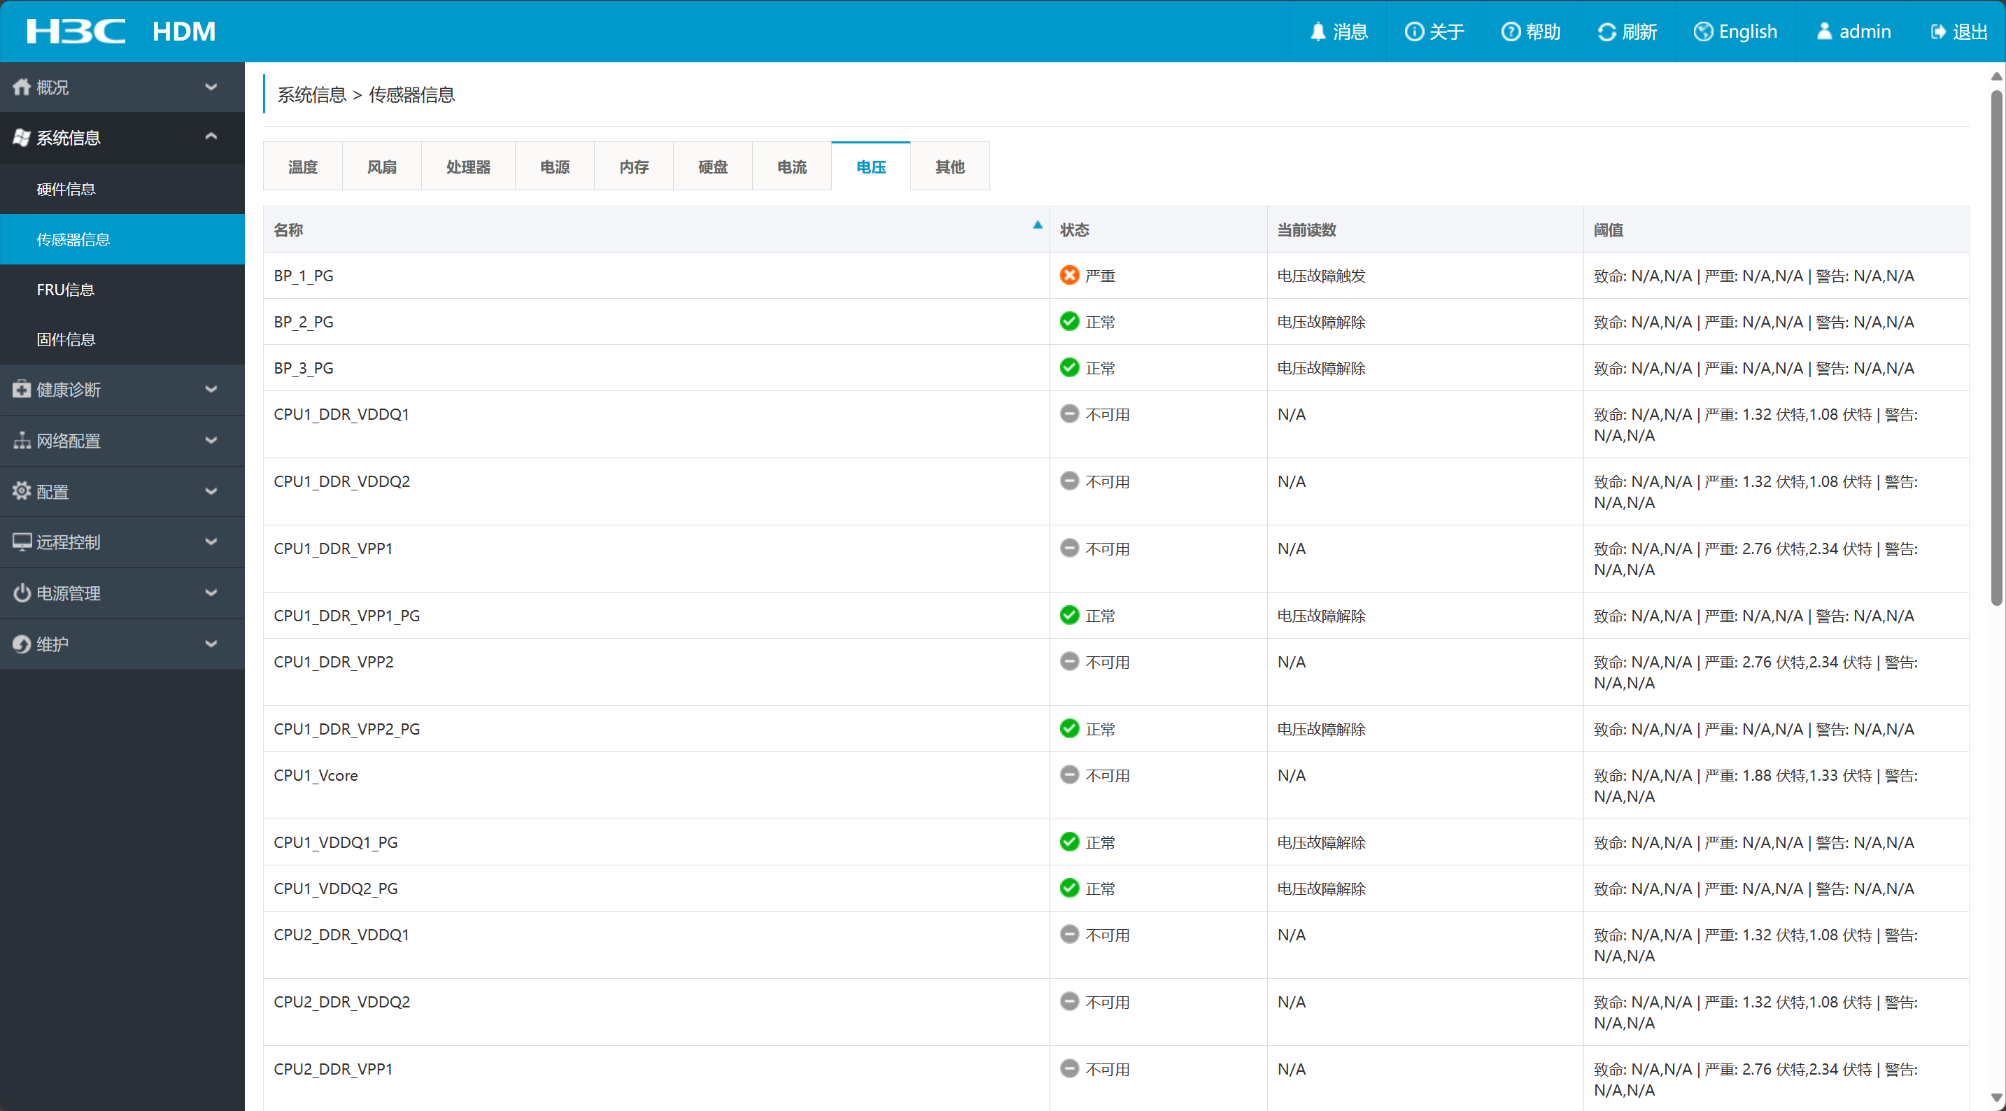
Task: Expand the 健康诊断 section chevron
Action: [211, 389]
